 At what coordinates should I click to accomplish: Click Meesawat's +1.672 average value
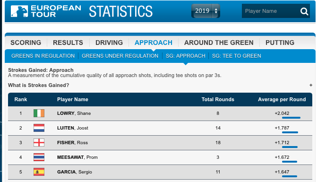(x=282, y=157)
